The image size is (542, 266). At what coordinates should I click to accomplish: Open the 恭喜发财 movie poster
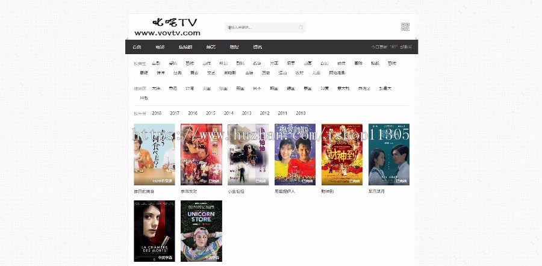pos(201,155)
